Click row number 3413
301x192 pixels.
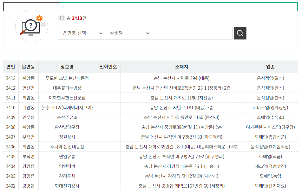[x=11, y=78]
